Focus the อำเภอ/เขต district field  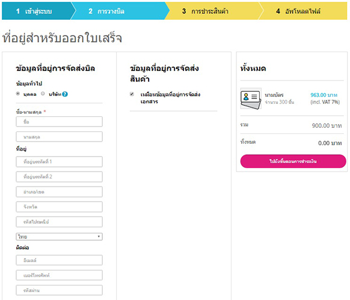59,192
